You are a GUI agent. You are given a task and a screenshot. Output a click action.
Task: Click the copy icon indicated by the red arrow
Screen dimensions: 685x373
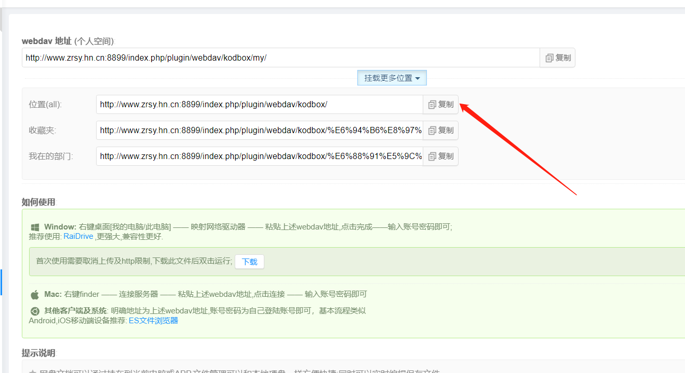click(440, 104)
